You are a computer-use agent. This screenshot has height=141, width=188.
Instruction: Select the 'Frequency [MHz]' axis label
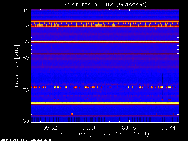coord(17,66)
